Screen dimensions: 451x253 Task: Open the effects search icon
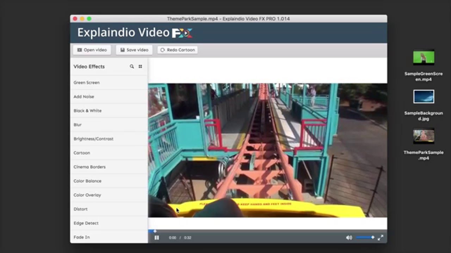[132, 66]
